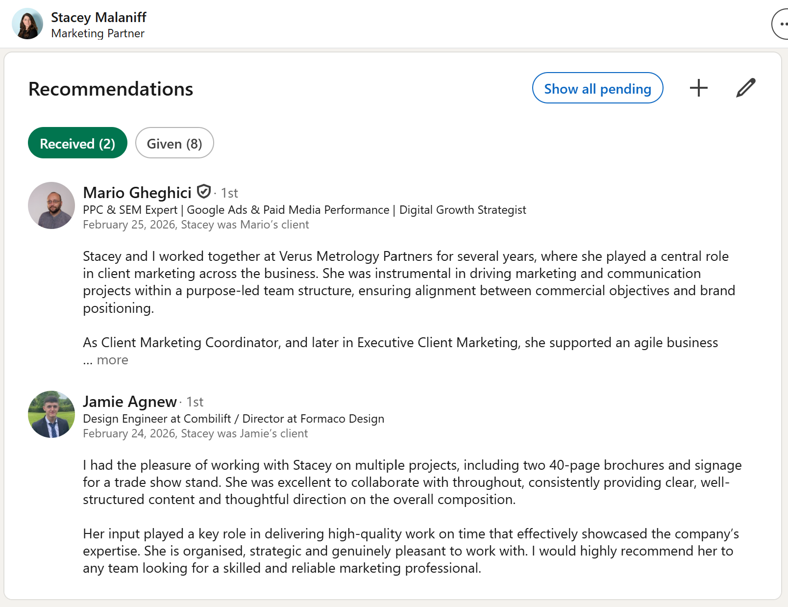The width and height of the screenshot is (788, 607).
Task: Expand Mario's recommendation with more link
Action: click(112, 360)
